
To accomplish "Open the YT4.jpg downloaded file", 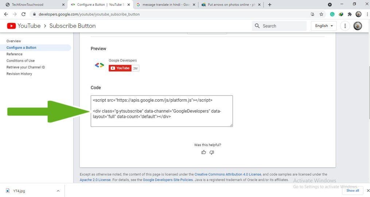I will pyautogui.click(x=19, y=191).
